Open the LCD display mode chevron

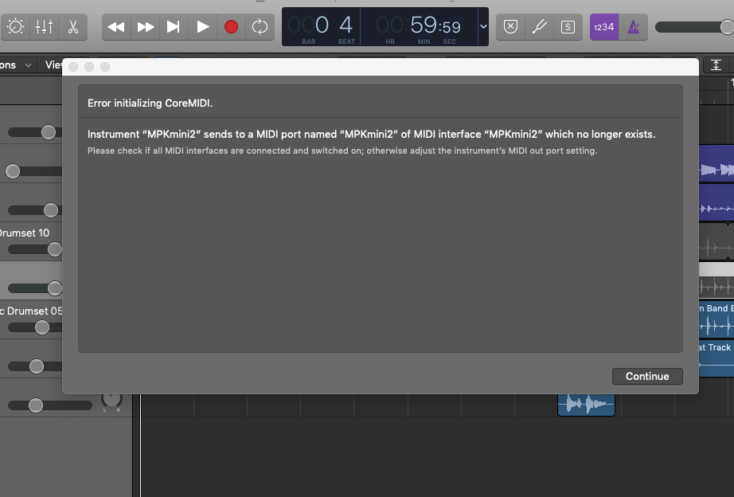pos(483,27)
